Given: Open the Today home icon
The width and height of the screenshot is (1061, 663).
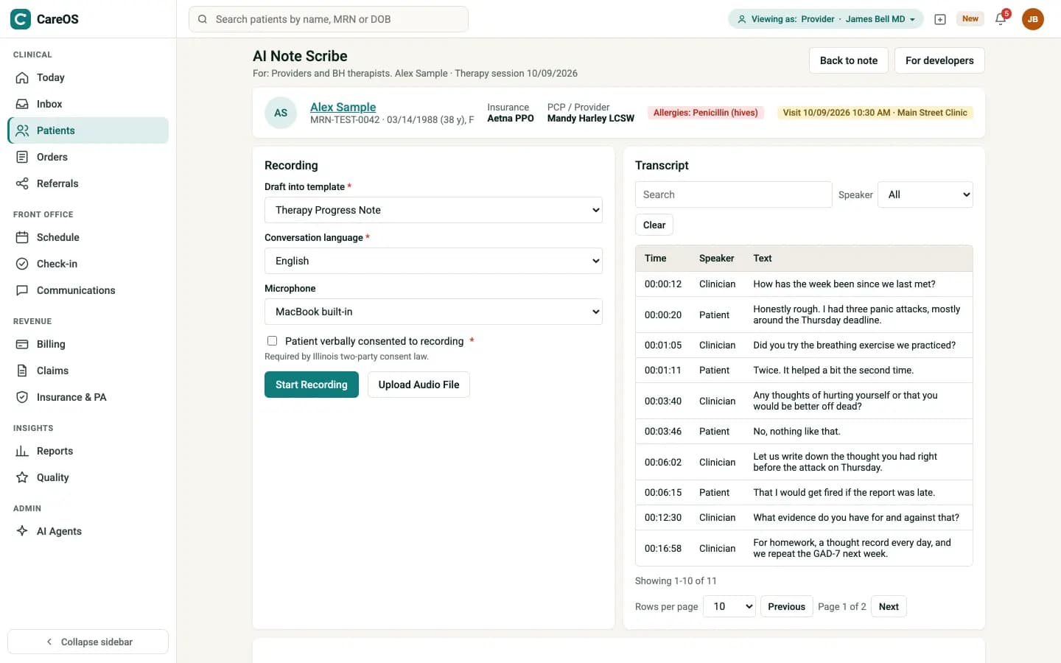Looking at the screenshot, I should (x=22, y=77).
